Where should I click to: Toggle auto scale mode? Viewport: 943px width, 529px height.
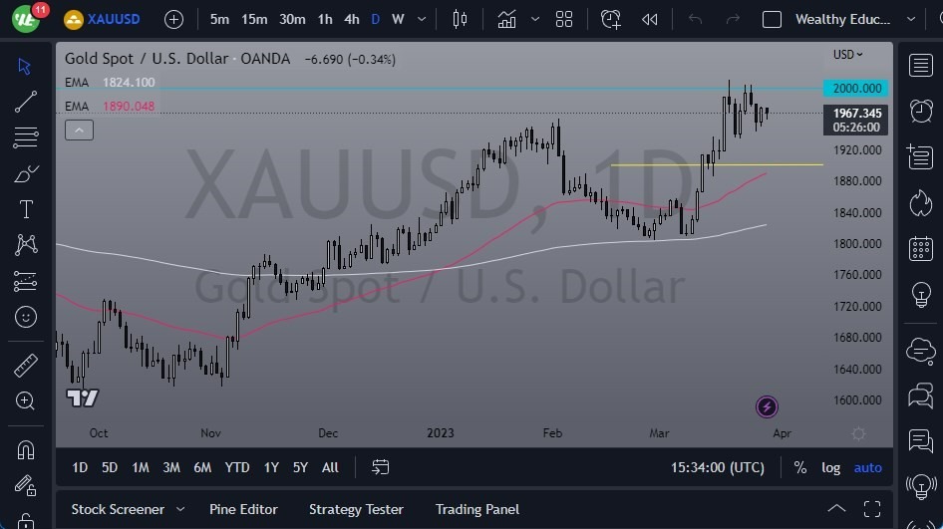(868, 467)
